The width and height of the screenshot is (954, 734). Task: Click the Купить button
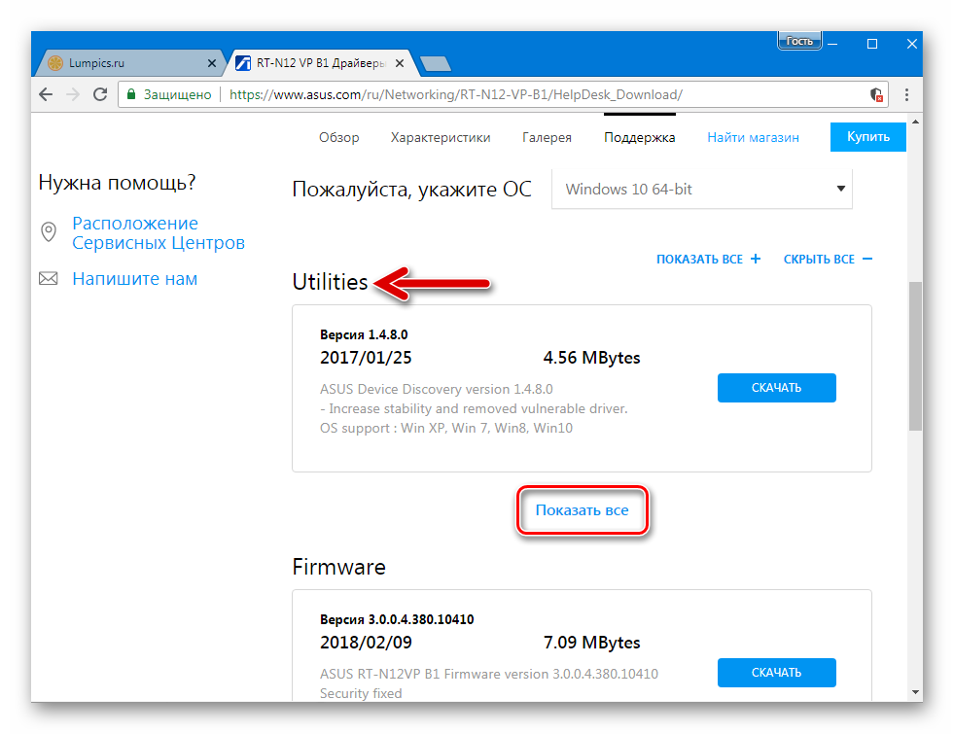tap(868, 137)
